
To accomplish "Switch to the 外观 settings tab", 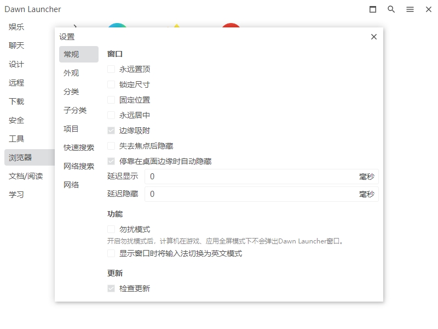I will (71, 73).
